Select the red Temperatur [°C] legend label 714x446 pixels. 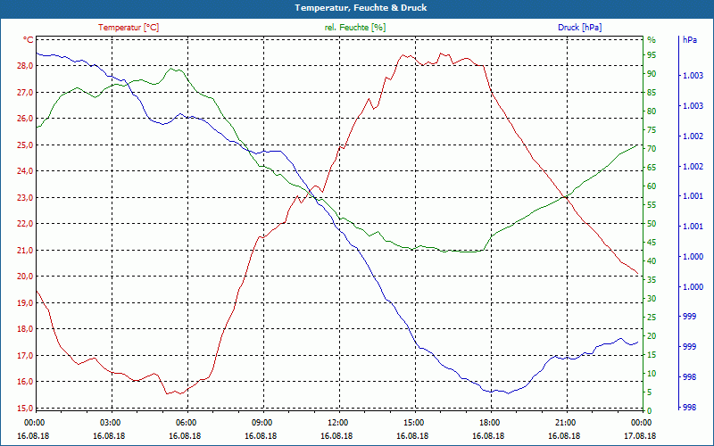pos(129,28)
